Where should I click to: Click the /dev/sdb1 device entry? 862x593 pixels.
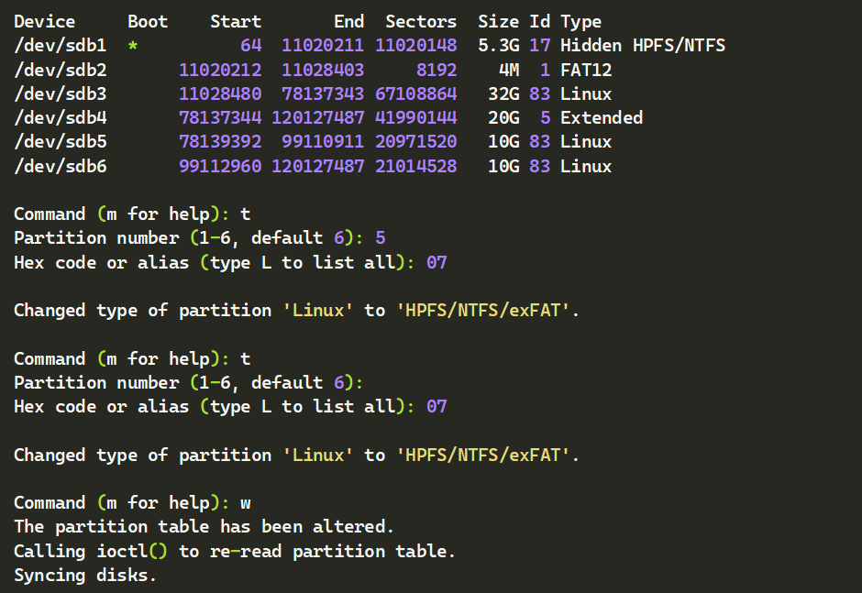61,45
